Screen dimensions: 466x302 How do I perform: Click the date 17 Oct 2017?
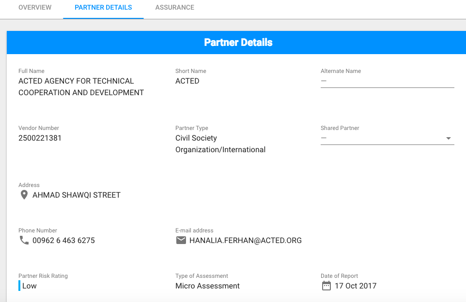pos(356,286)
